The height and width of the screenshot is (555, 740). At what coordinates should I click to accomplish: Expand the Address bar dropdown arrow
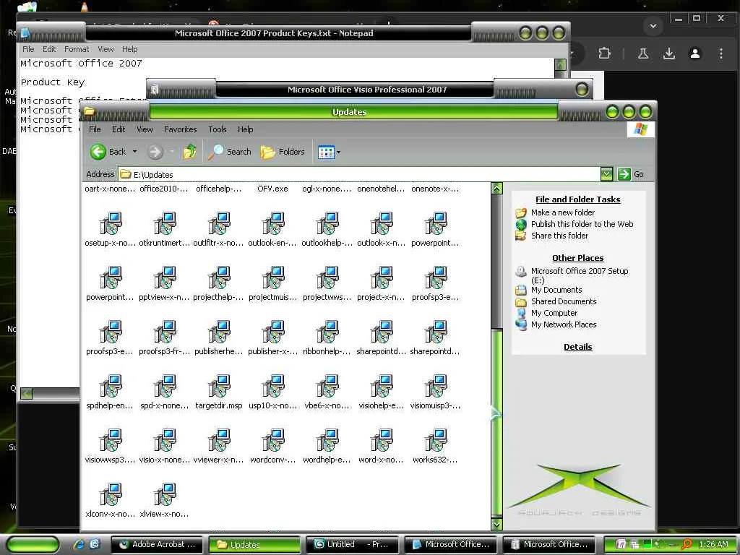pyautogui.click(x=606, y=174)
